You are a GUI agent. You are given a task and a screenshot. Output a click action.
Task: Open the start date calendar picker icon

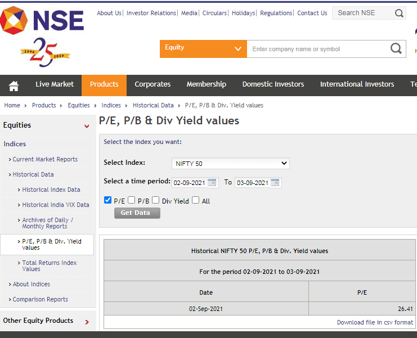pos(212,183)
